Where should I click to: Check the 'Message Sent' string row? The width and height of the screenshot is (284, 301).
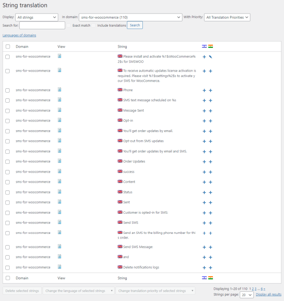tap(7, 111)
